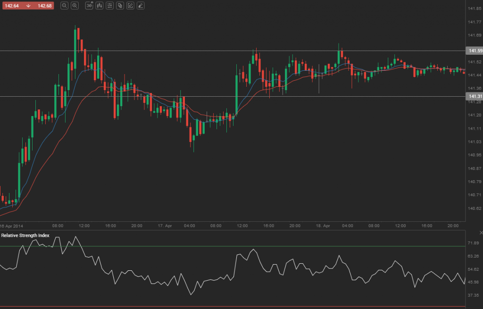Image resolution: width=483 pixels, height=309 pixels.
Task: Click the chart templates copy icon
Action: (120, 6)
